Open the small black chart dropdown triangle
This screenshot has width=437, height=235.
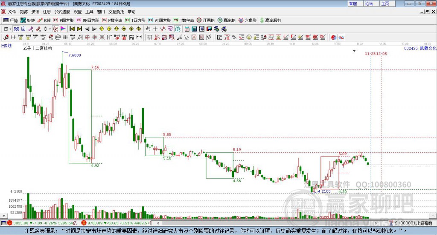pos(354,51)
